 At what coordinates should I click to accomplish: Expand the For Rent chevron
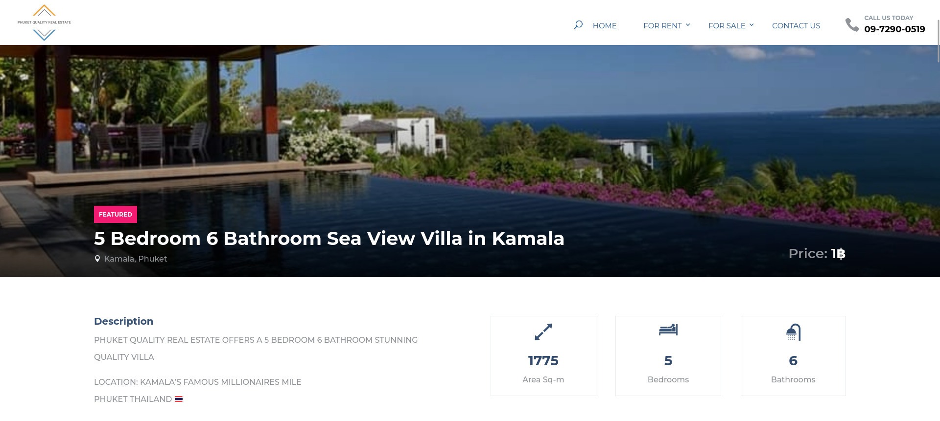[688, 24]
